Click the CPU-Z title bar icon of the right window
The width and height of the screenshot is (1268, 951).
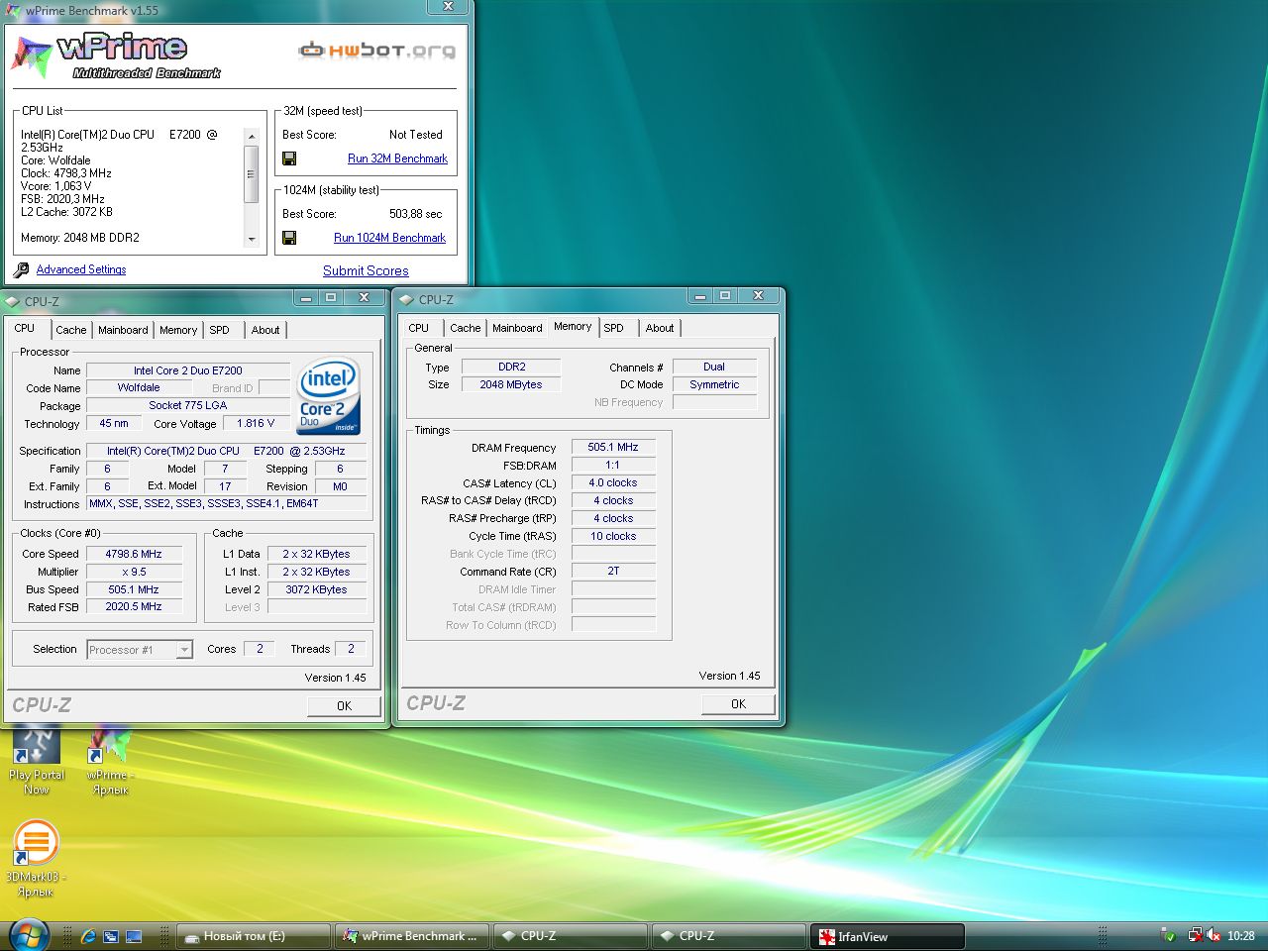406,299
